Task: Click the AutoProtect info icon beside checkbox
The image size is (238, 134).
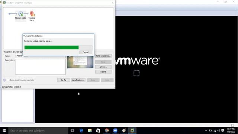Action: point(4,80)
